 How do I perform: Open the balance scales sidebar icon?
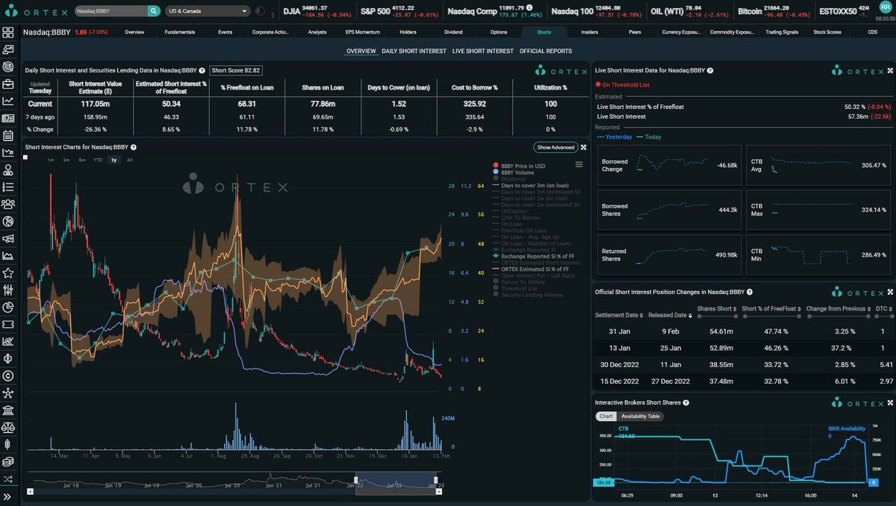(x=8, y=427)
